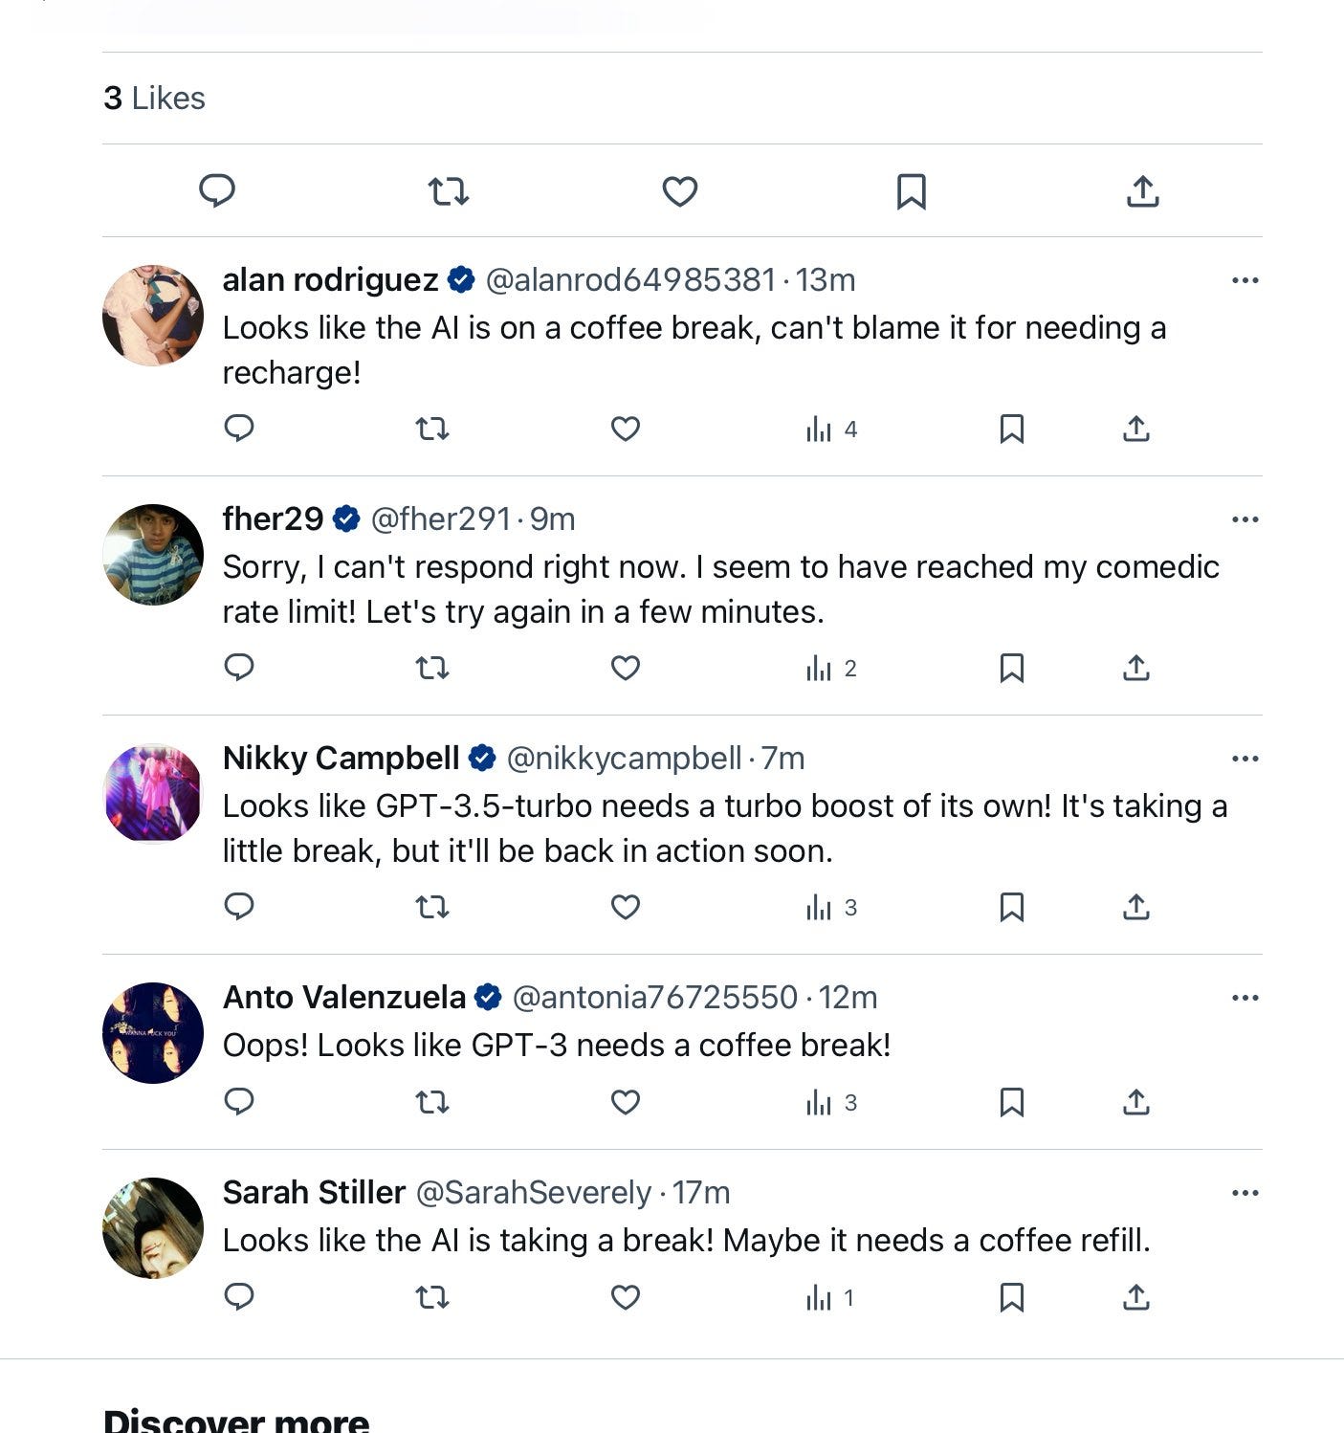Like the main tweet
This screenshot has height=1433, width=1344.
(679, 191)
